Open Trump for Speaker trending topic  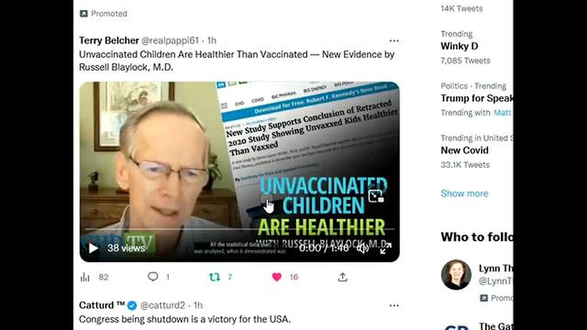pos(477,98)
